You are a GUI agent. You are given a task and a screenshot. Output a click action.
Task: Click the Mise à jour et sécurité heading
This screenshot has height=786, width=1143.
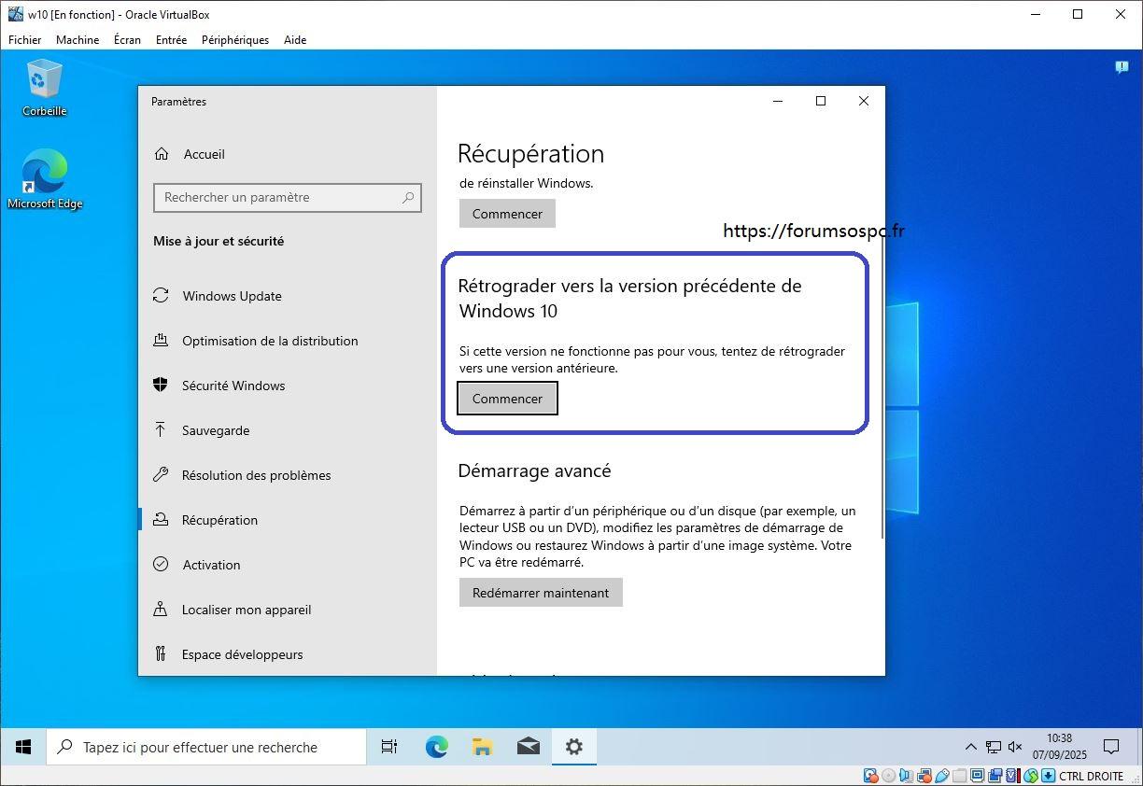219,241
